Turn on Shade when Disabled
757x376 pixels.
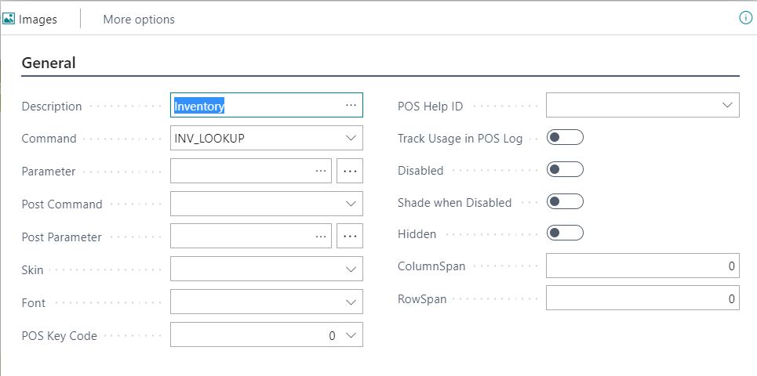tap(566, 202)
